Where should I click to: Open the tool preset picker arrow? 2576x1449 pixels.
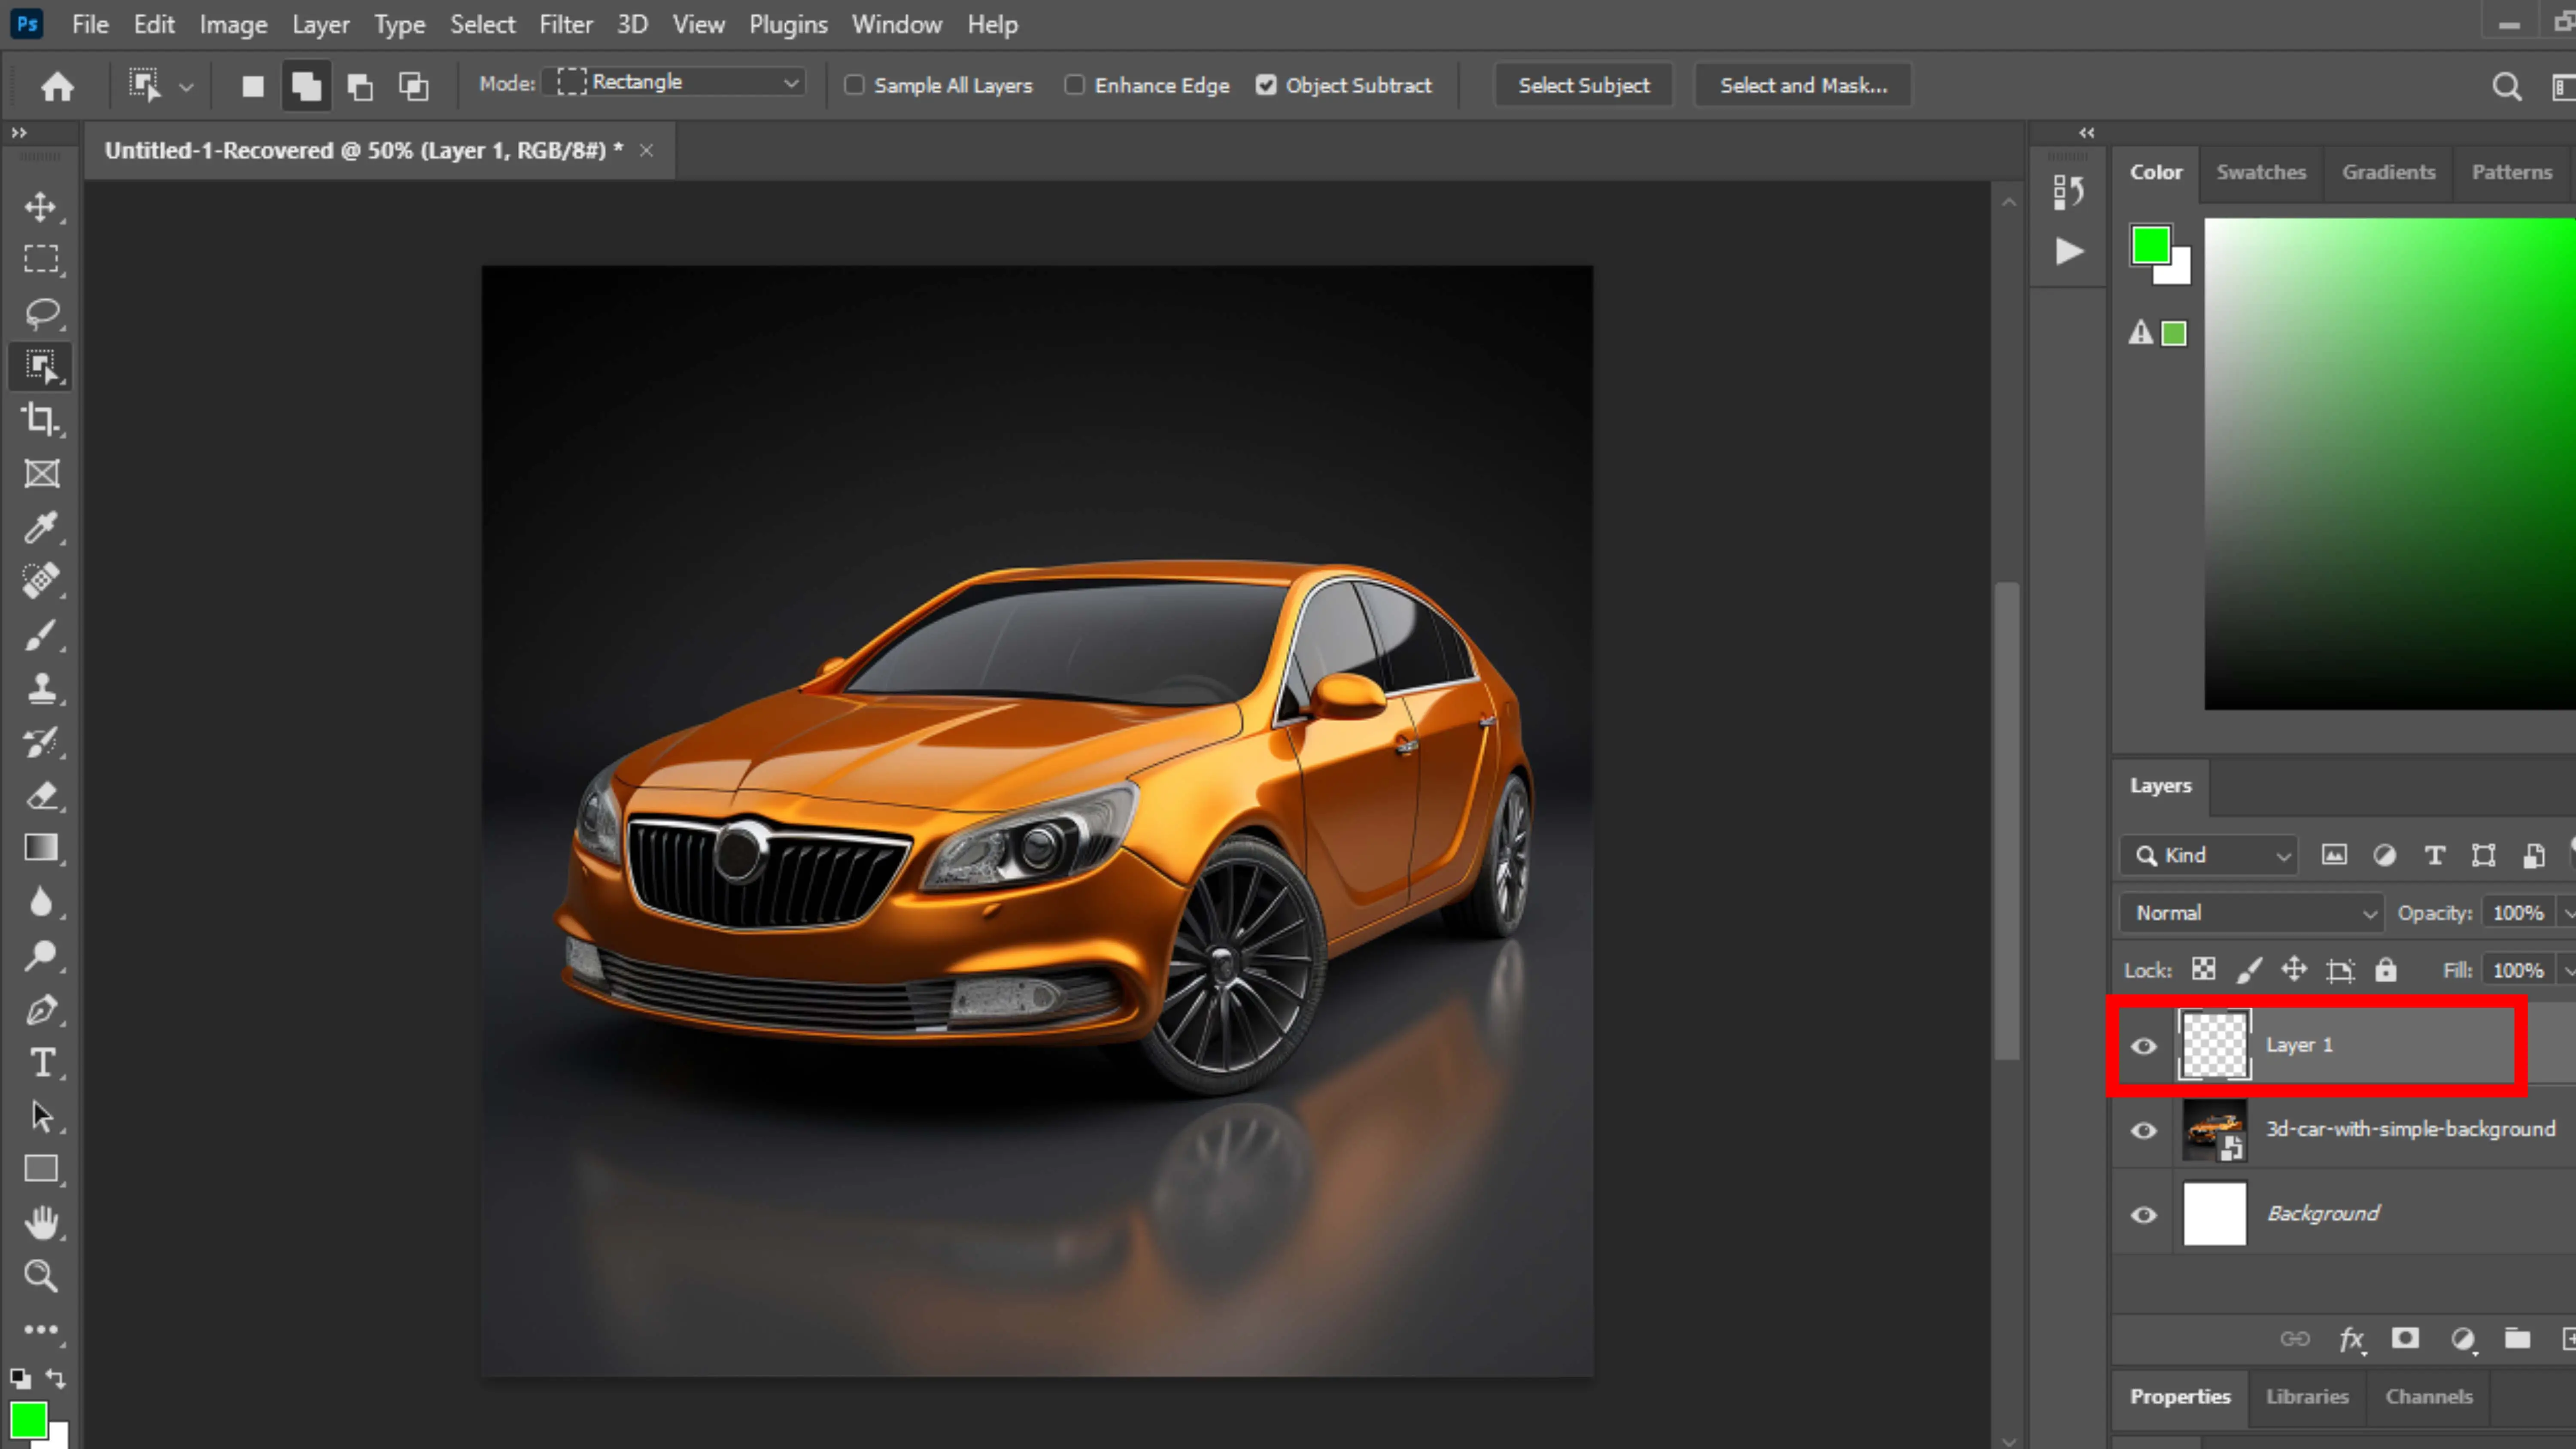[186, 87]
